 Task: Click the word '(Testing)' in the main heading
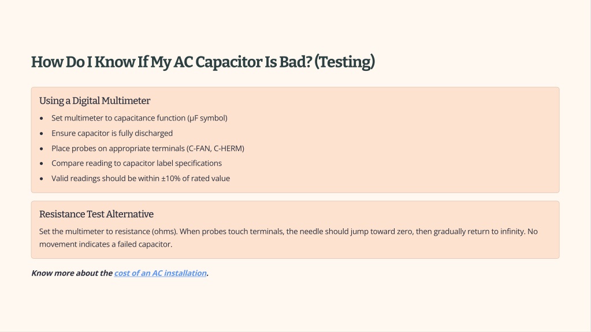click(344, 62)
